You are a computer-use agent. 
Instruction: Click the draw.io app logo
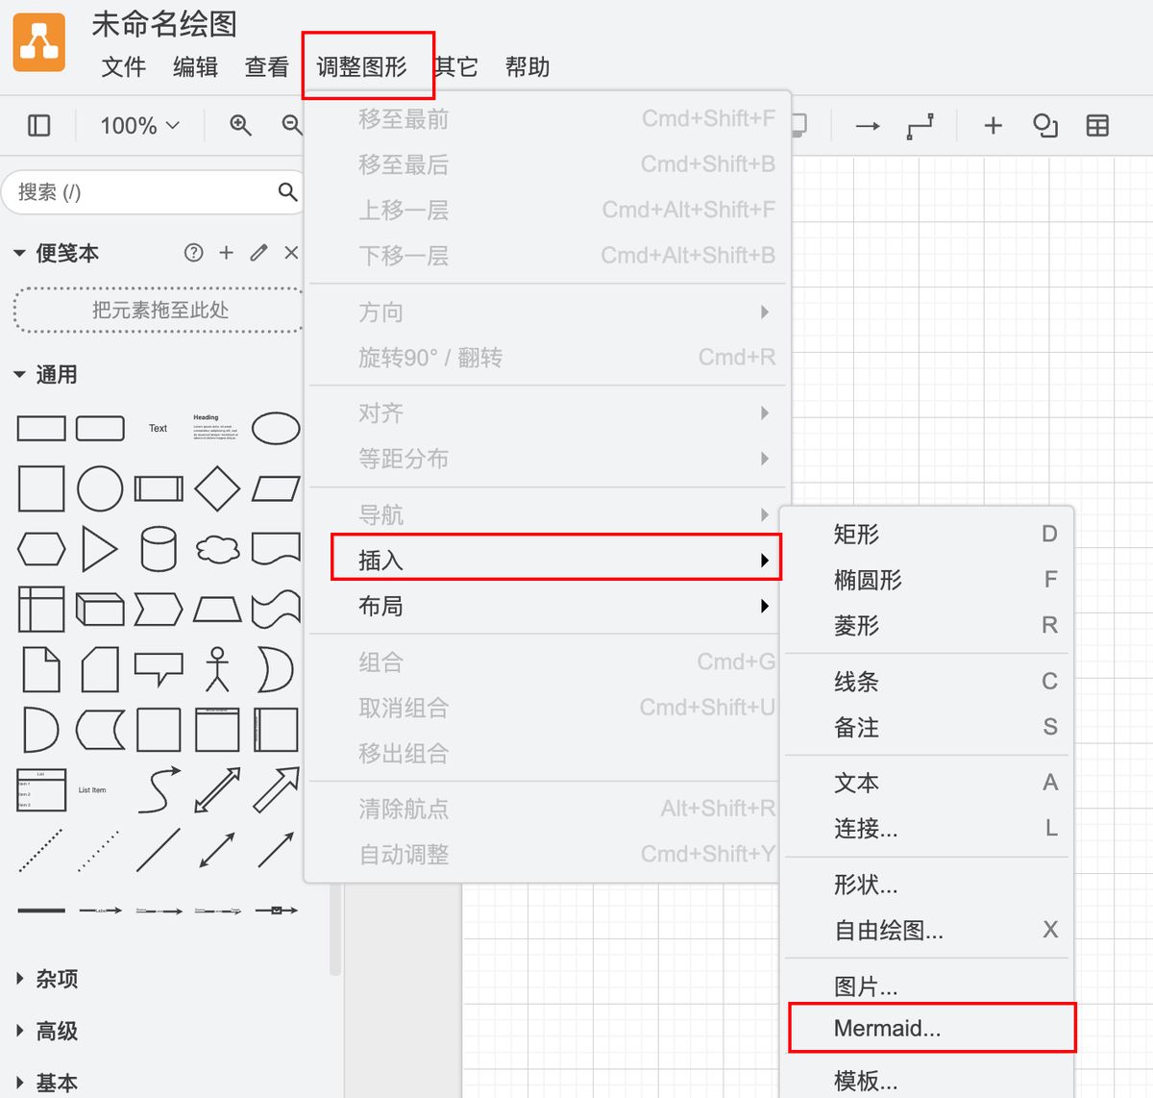click(39, 42)
